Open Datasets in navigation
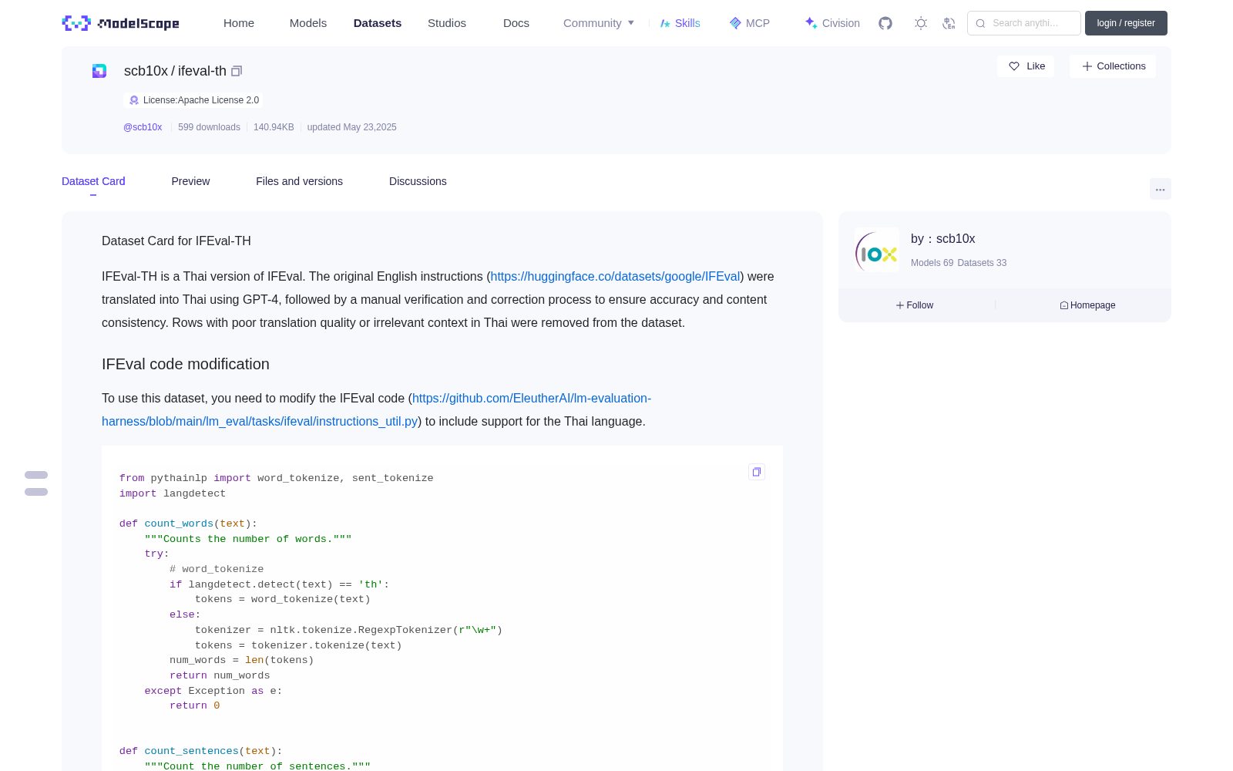This screenshot has width=1233, height=771. pyautogui.click(x=378, y=23)
